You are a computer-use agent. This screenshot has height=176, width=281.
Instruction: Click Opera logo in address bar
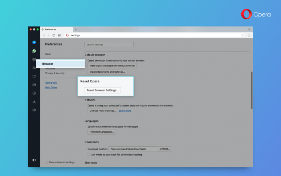click(x=67, y=35)
